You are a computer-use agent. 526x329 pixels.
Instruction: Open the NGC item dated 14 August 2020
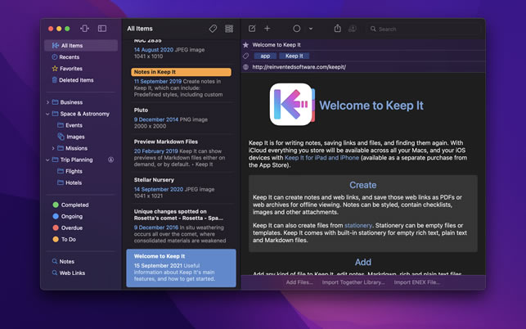[181, 50]
